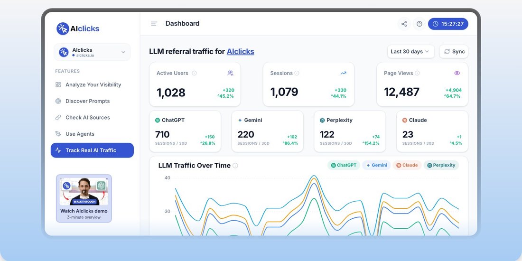Click the 23 Claude sessions value
Screen dimensions: 522x261
click(x=408, y=134)
